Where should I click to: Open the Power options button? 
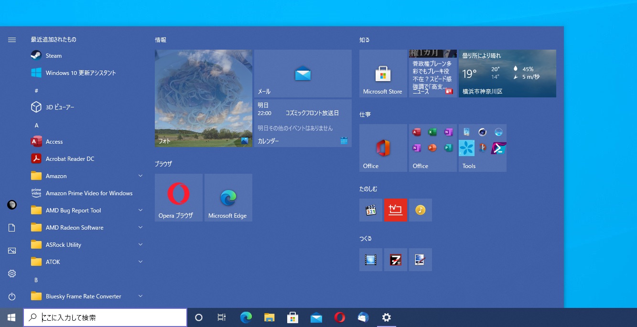[x=12, y=296]
